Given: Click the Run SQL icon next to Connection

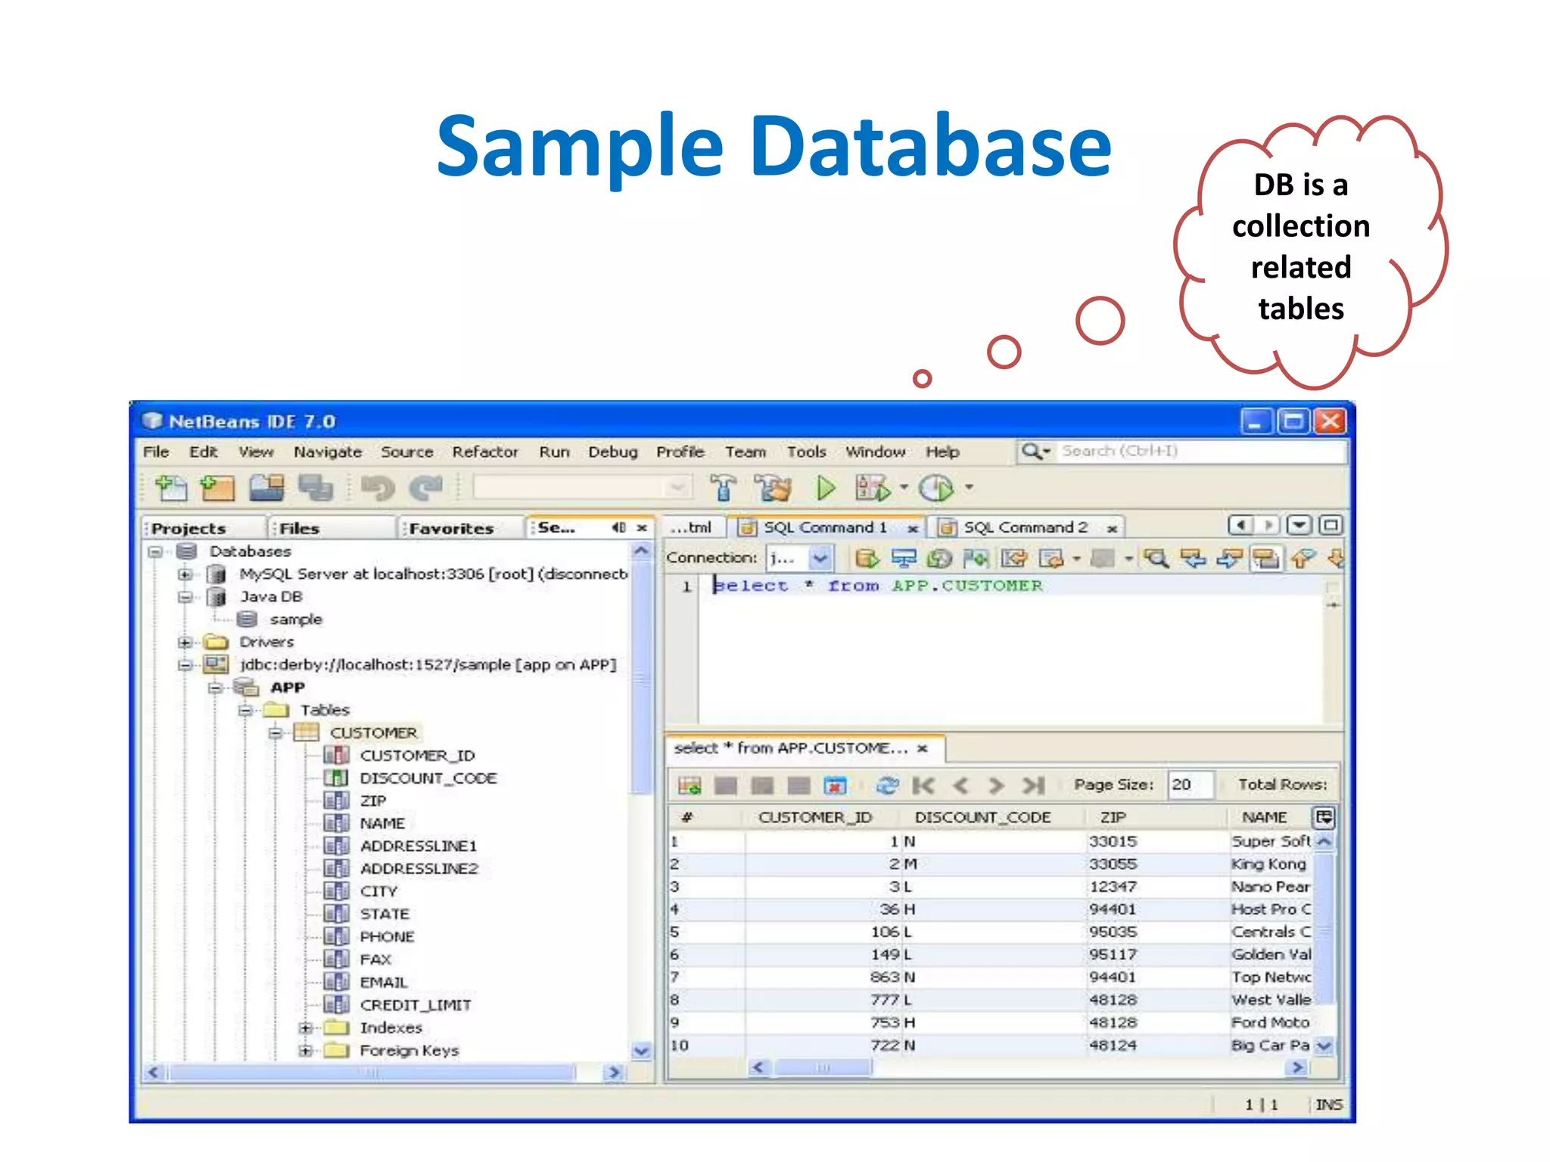Looking at the screenshot, I should 867,559.
